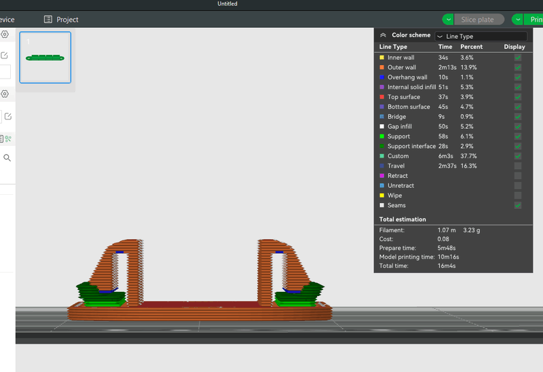Open the Line Type color scheme dropdown
This screenshot has width=543, height=372.
(481, 37)
